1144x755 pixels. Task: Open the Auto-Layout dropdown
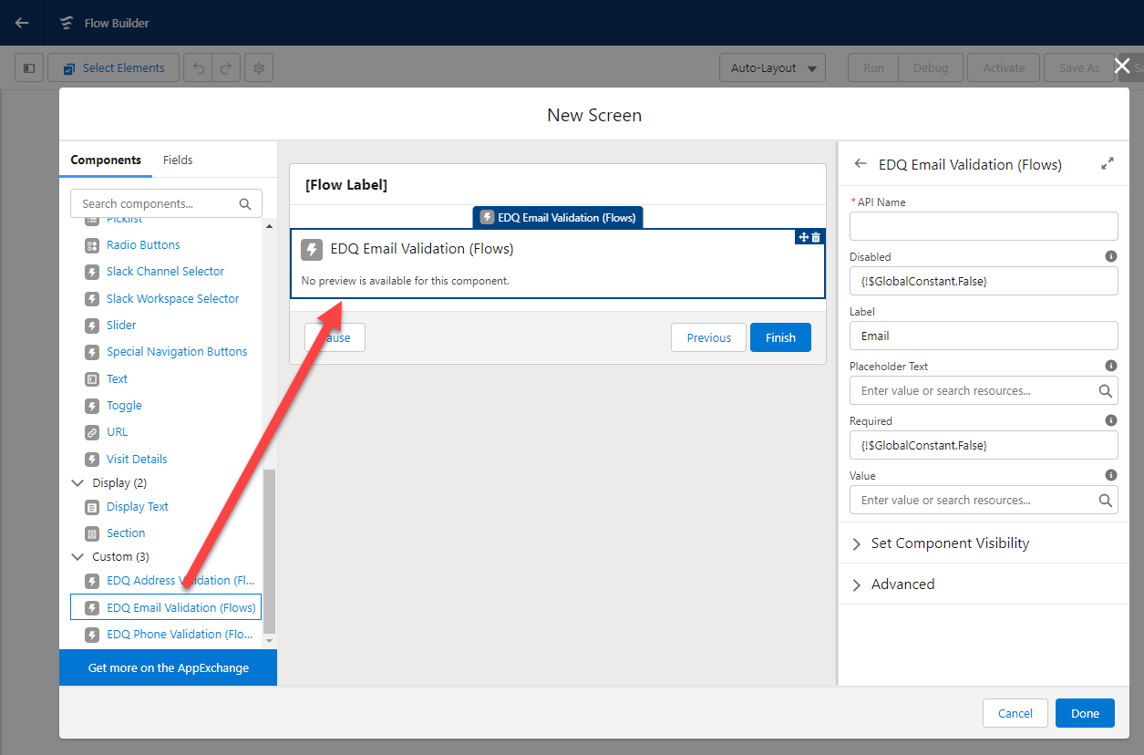click(x=772, y=67)
